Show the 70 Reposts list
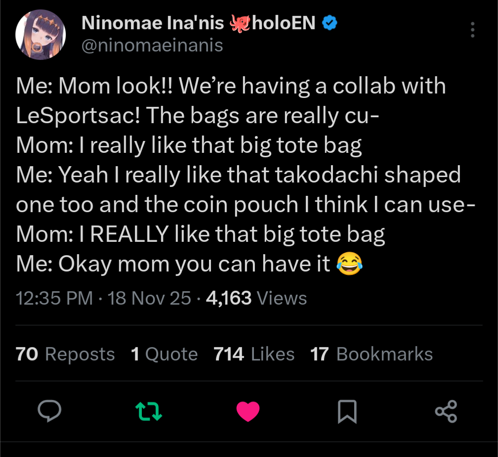The width and height of the screenshot is (498, 457). (x=65, y=354)
